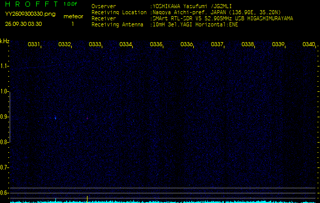This screenshot has height=203, width=320.
Task: Select the 0340 time marker
Action: (x=309, y=44)
